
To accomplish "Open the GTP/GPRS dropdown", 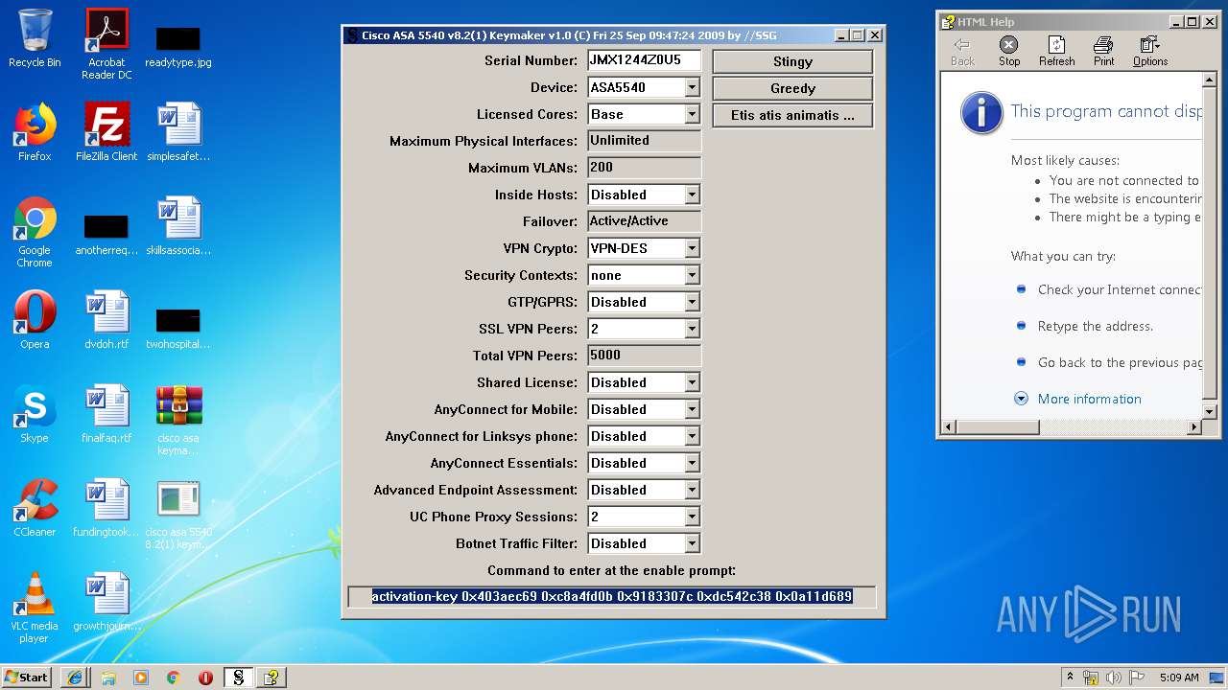I will coord(692,302).
